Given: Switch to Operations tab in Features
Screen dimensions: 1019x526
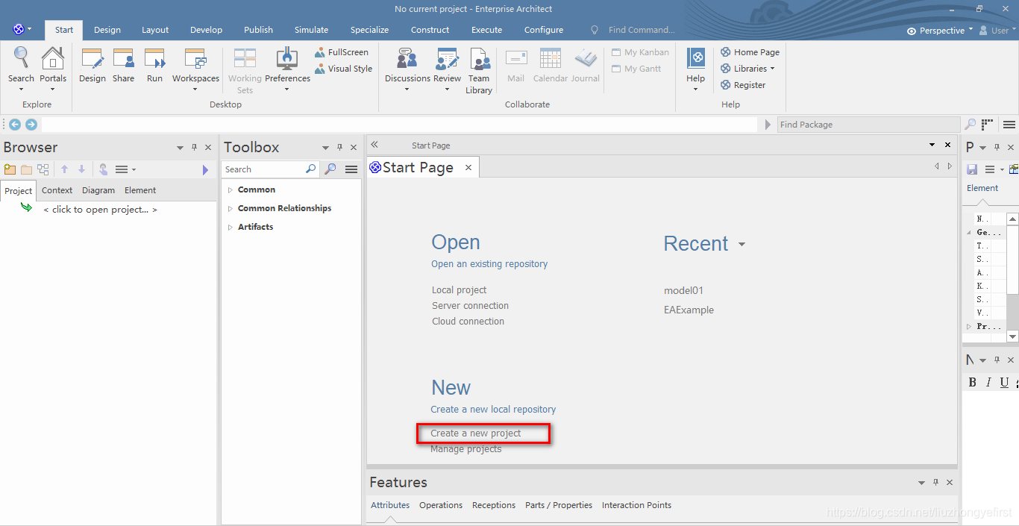Looking at the screenshot, I should pos(441,505).
